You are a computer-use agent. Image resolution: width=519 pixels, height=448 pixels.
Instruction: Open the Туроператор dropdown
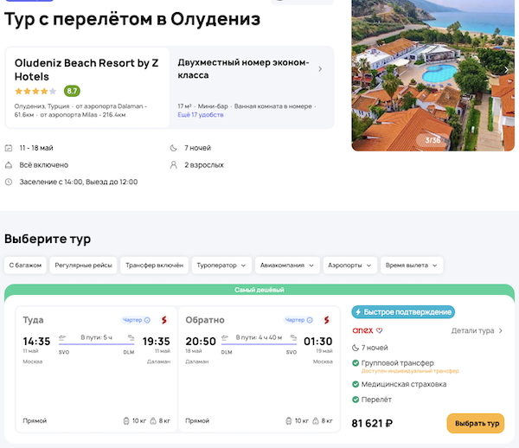point(222,266)
